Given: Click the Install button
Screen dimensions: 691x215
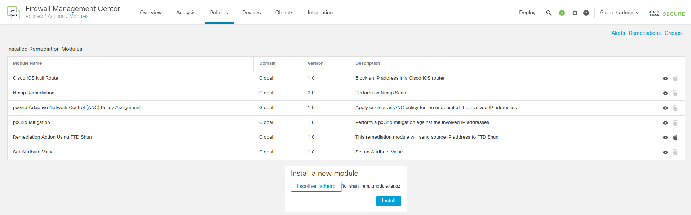Looking at the screenshot, I should pos(389,201).
